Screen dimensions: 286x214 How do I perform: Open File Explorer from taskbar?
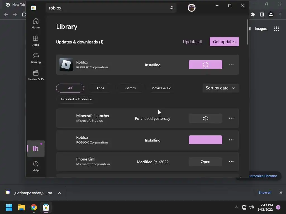pos(21,207)
